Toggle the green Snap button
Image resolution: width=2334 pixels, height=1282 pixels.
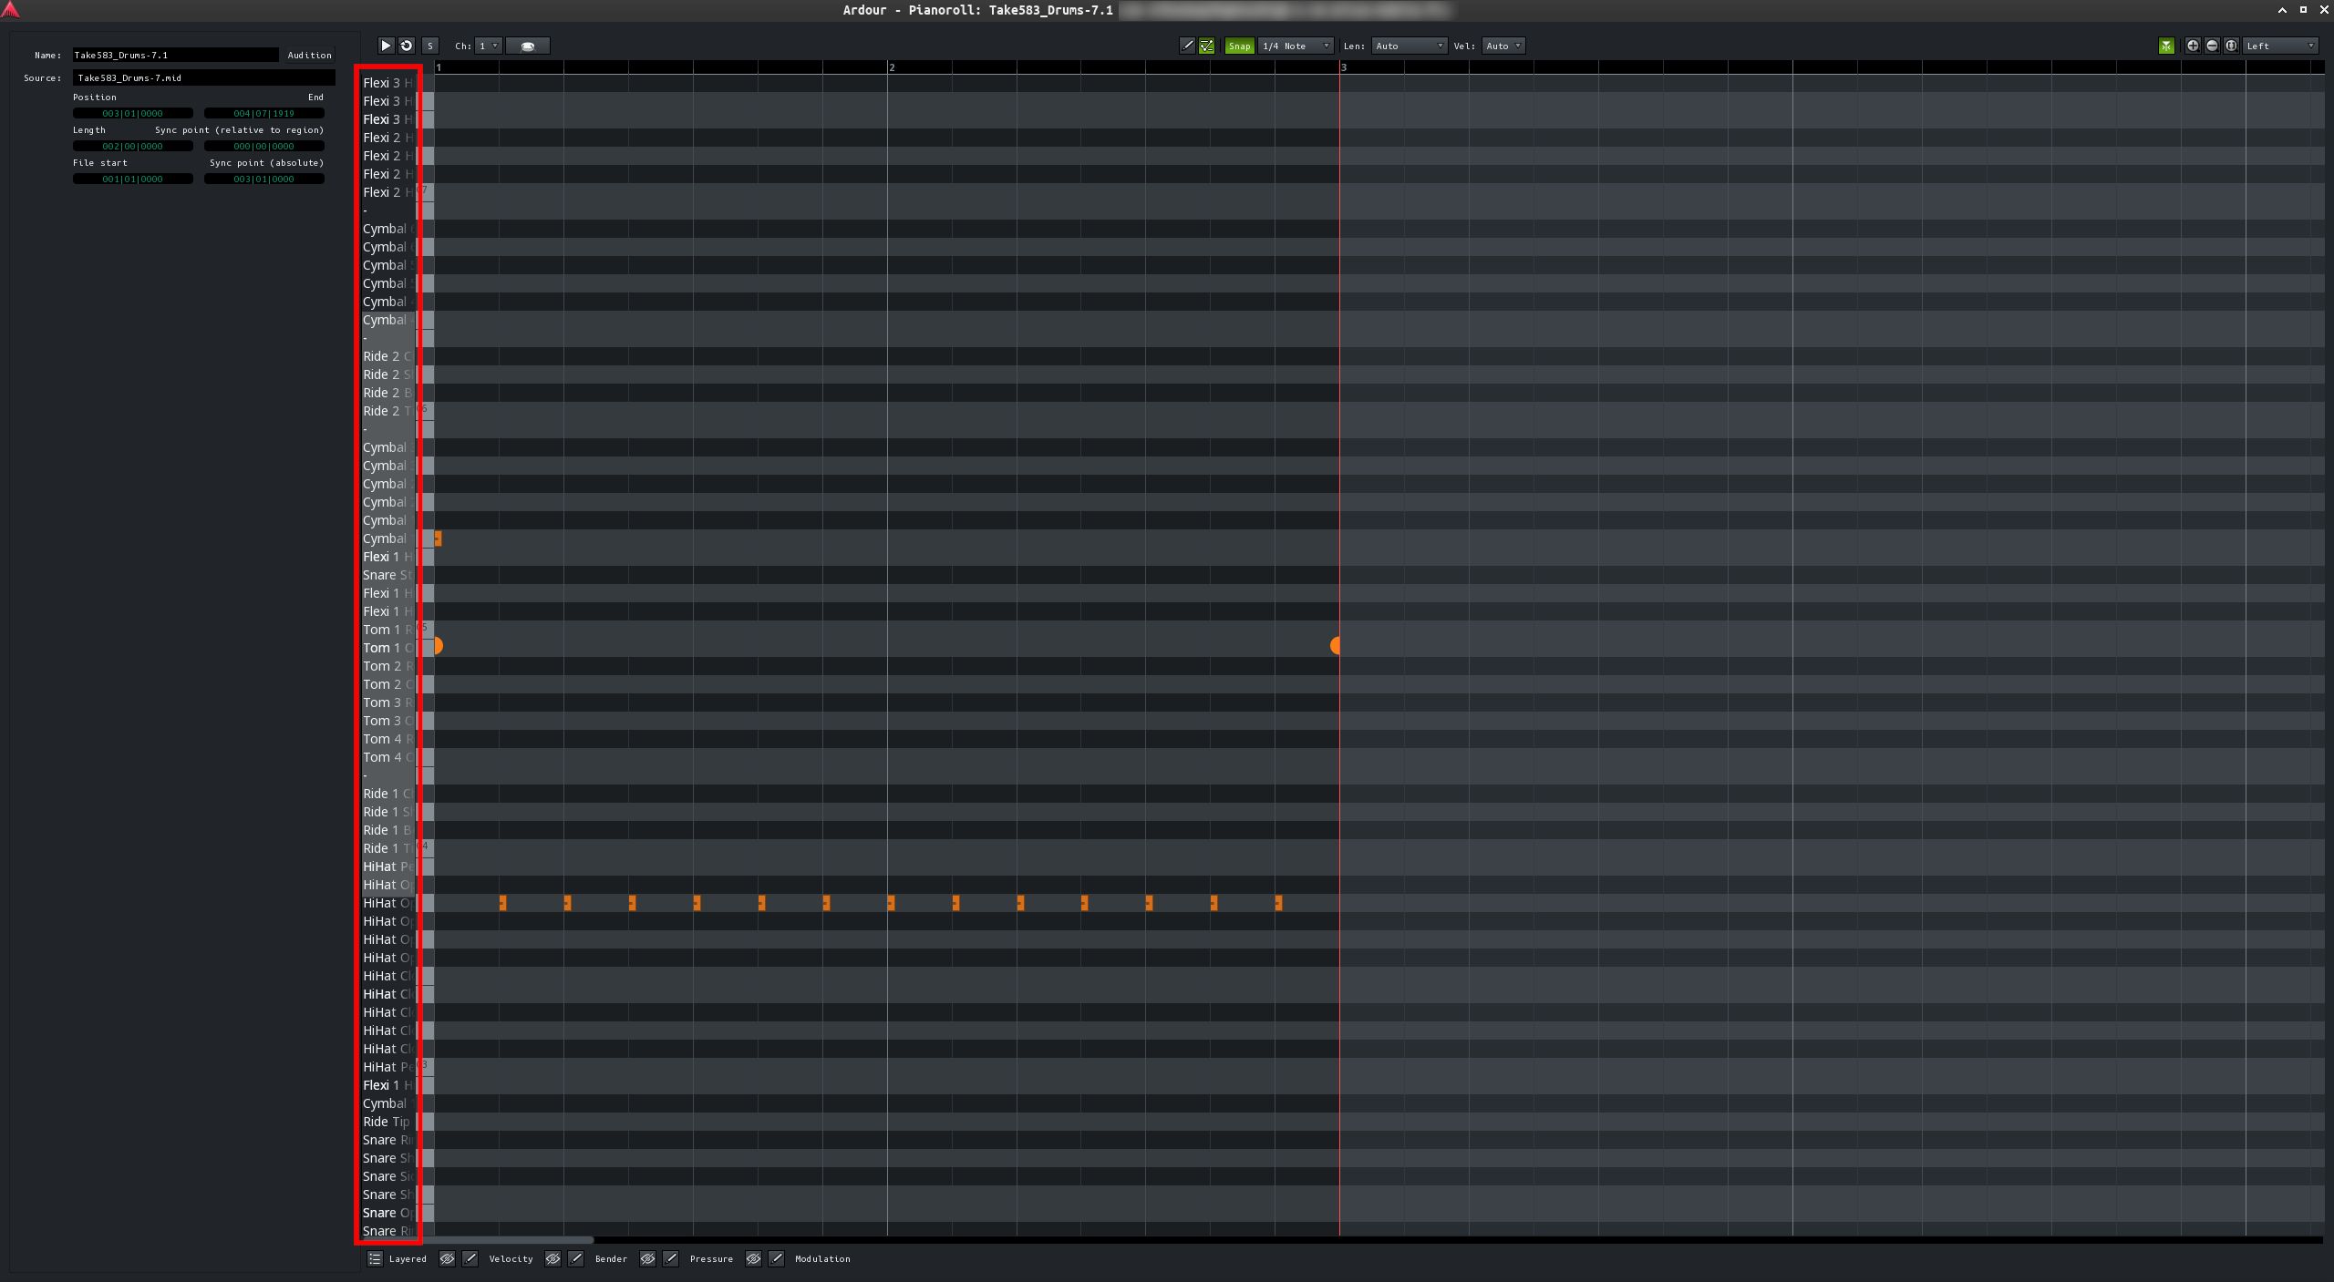point(1239,46)
